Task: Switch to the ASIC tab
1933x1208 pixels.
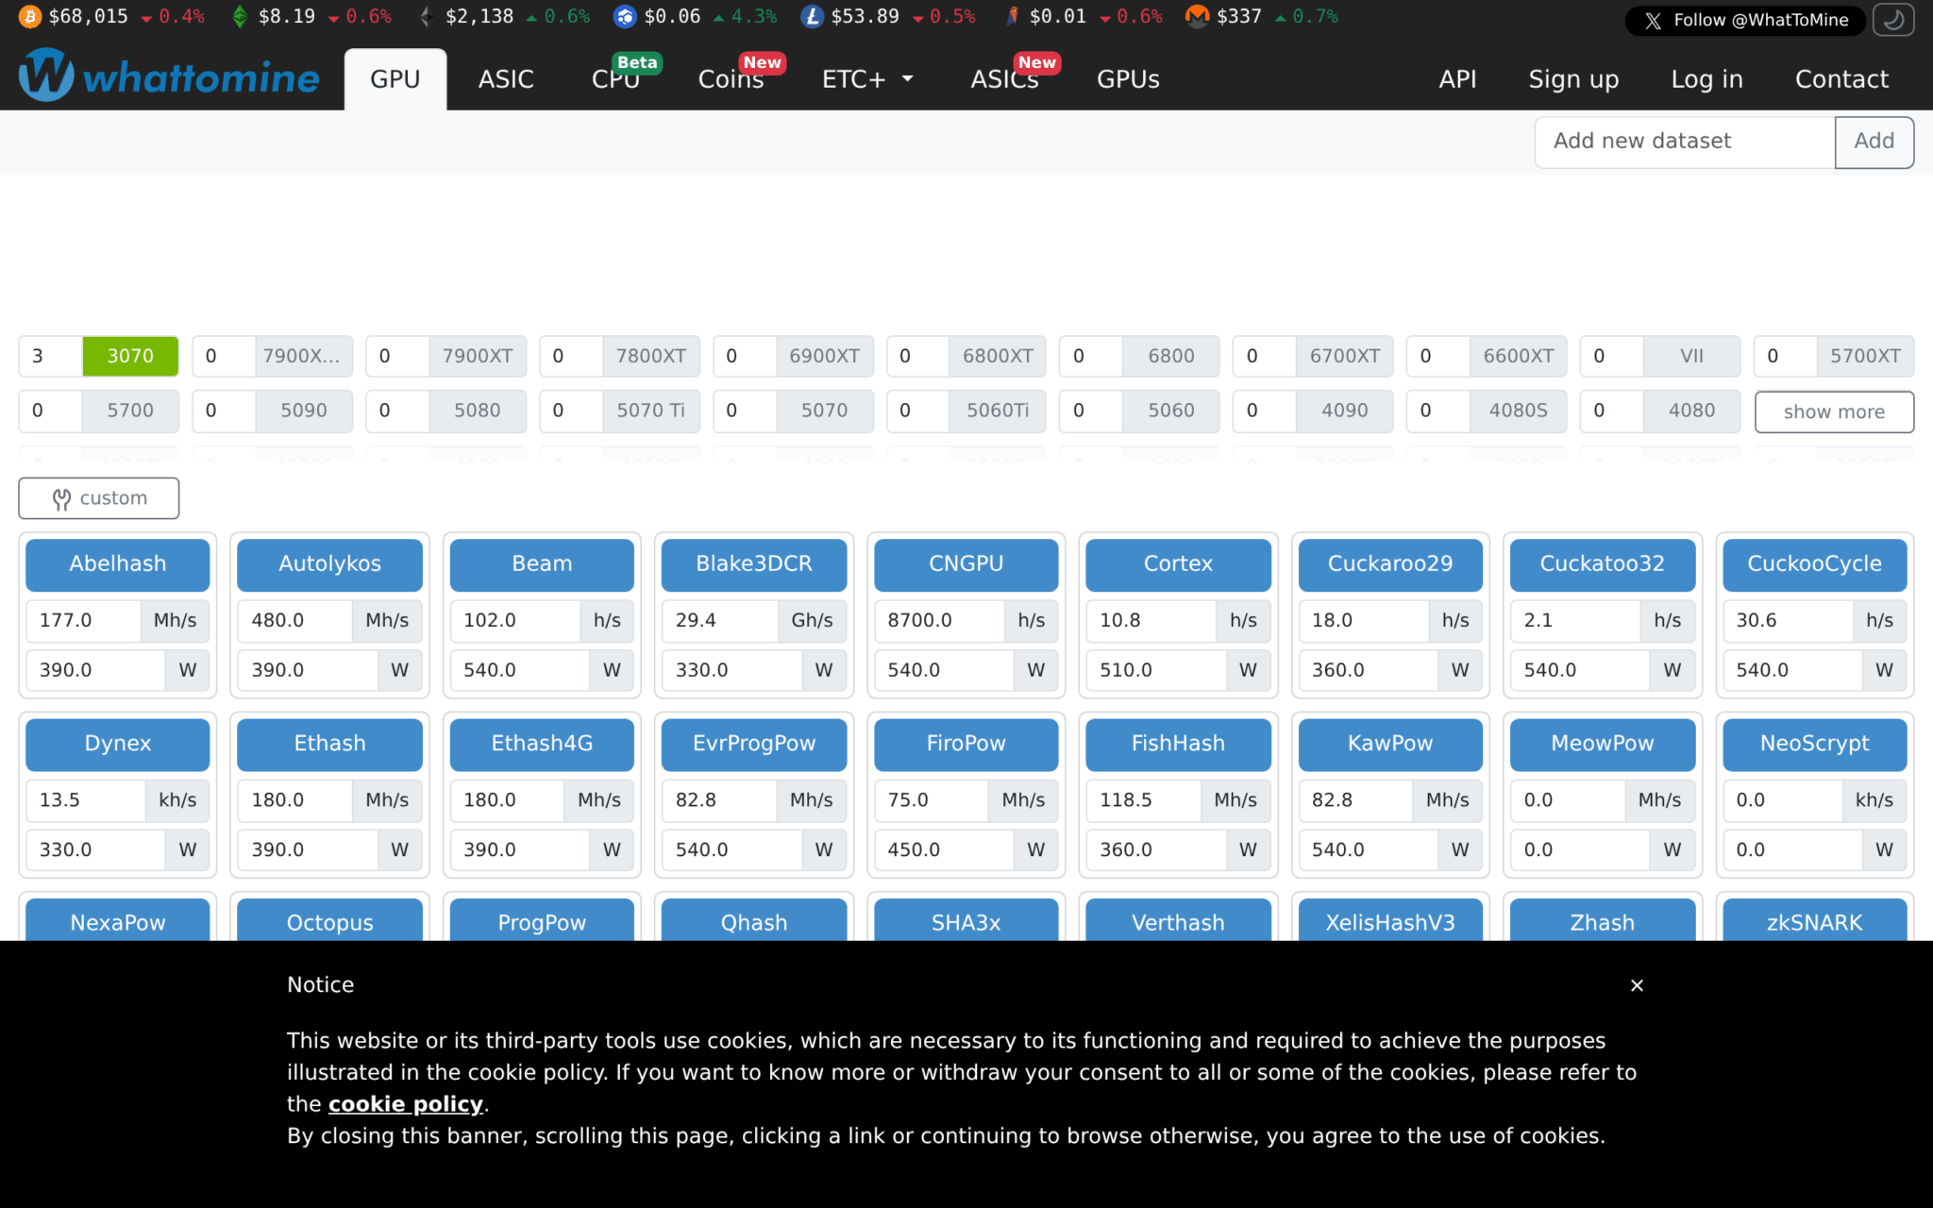Action: pyautogui.click(x=506, y=79)
